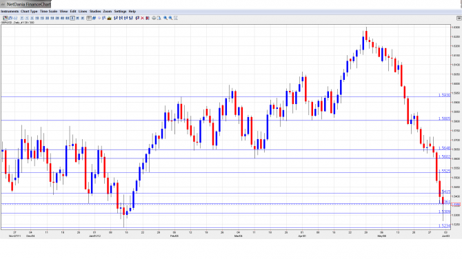This screenshot has width=462, height=259.
Task: Open the Chart Type menu
Action: 29,12
